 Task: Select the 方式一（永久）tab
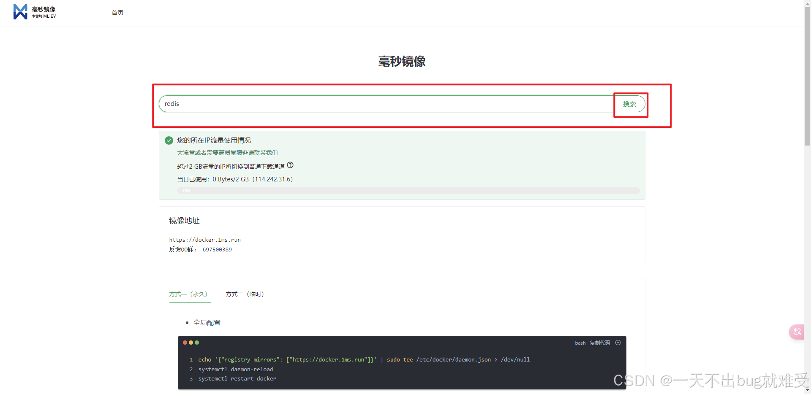click(x=189, y=294)
